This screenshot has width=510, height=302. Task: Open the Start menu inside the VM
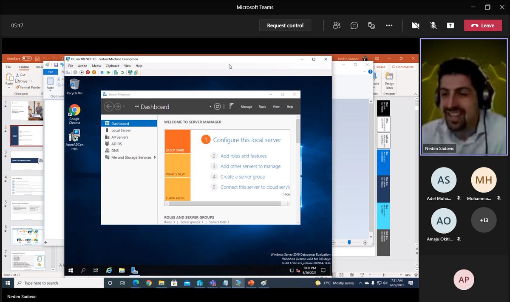click(x=71, y=270)
